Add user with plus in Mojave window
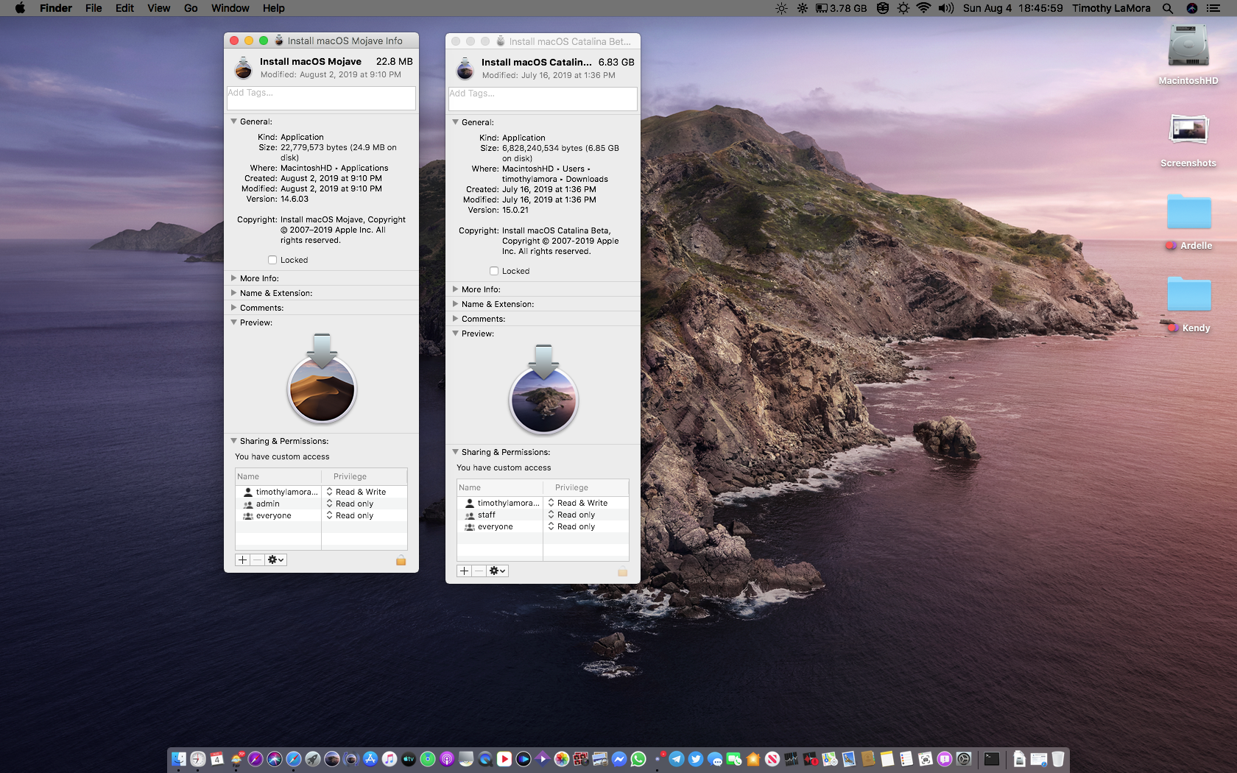Image resolution: width=1237 pixels, height=773 pixels. pos(242,560)
